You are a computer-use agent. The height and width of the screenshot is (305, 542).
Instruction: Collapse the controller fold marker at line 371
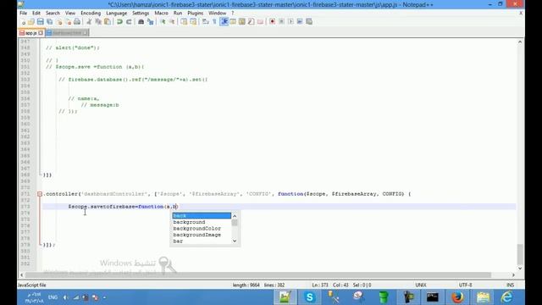click(40, 194)
